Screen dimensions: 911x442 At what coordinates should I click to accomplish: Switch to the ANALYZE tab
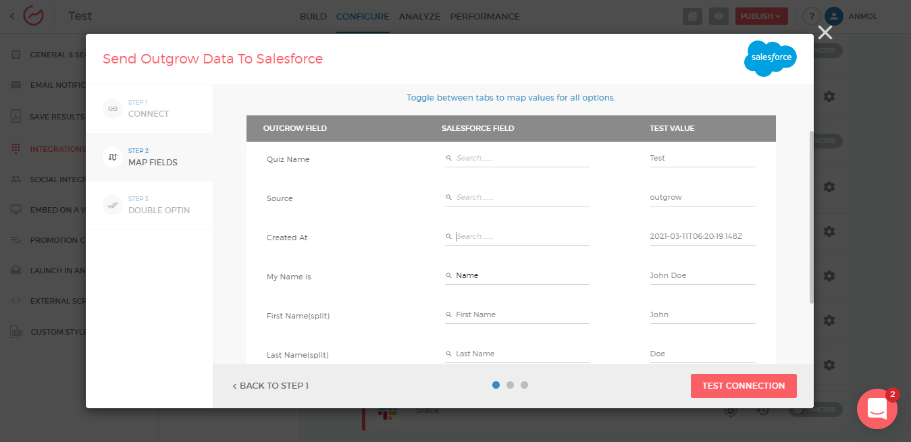[x=419, y=16]
